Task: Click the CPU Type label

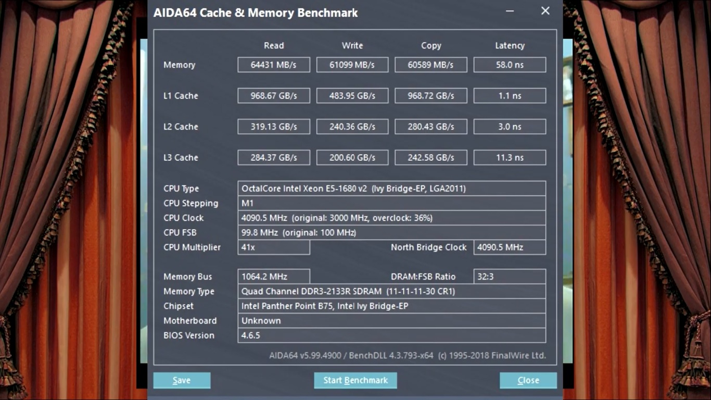Action: click(181, 189)
